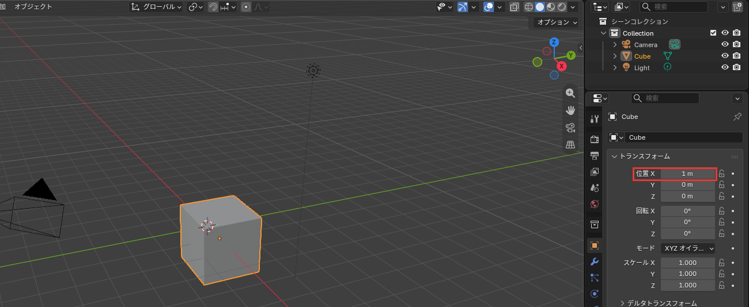Hide the Cube in viewport

point(725,56)
